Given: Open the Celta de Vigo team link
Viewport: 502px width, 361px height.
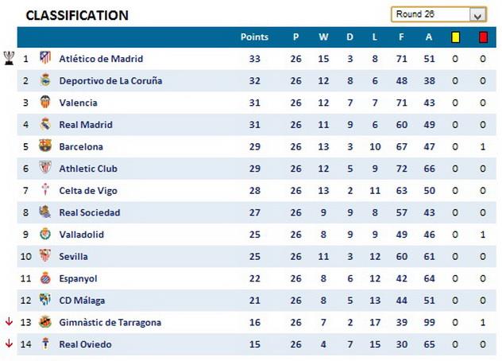Looking at the screenshot, I should tap(88, 190).
